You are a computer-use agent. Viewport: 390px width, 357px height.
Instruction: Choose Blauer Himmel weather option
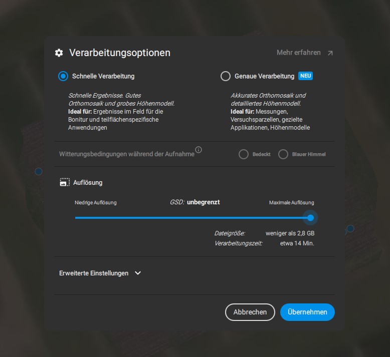pos(283,154)
